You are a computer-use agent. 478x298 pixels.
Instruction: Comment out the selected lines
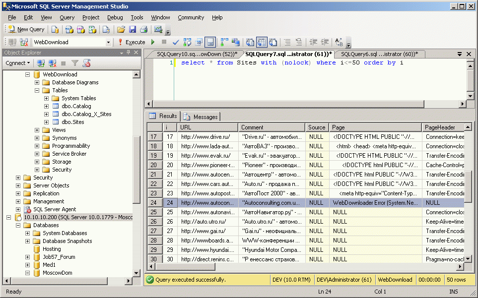[x=287, y=42]
